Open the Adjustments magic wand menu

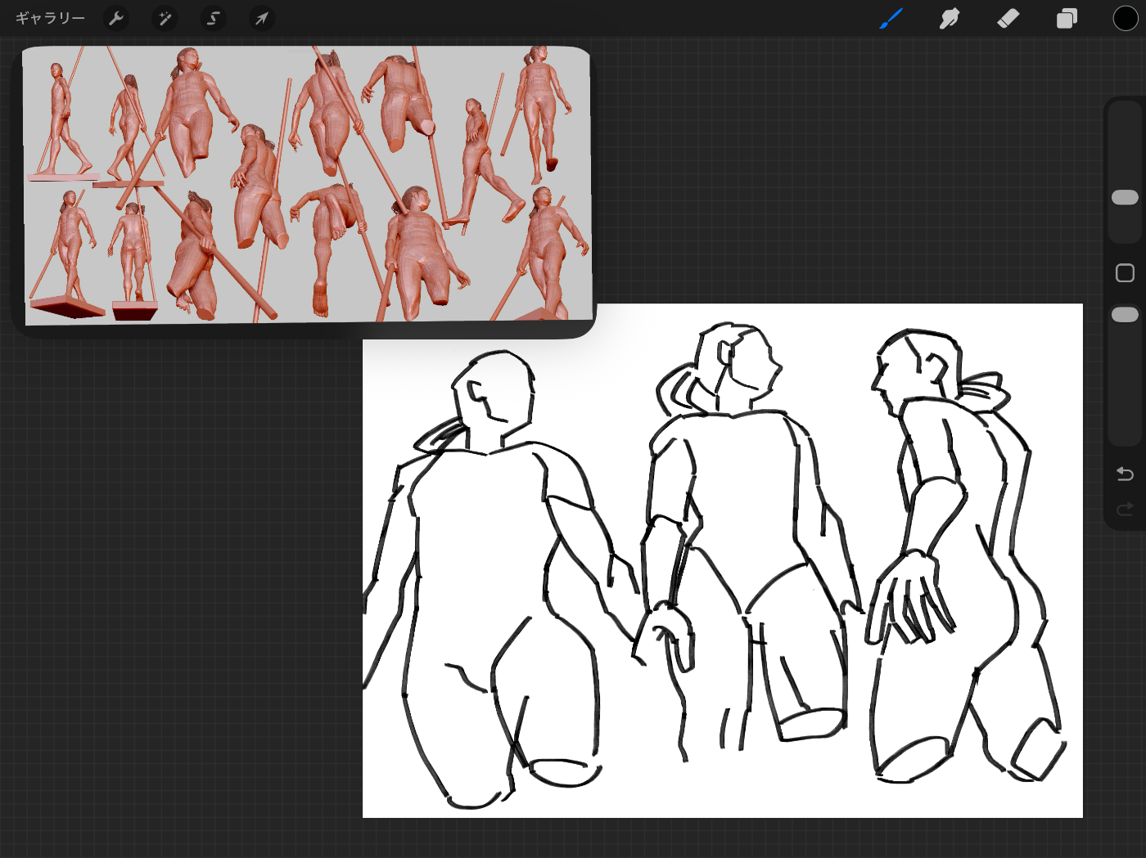(165, 18)
